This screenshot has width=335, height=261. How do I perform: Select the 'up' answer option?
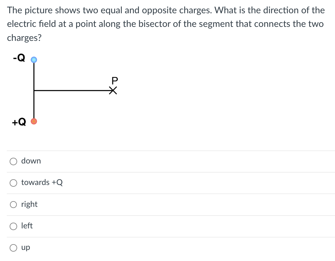click(x=13, y=247)
